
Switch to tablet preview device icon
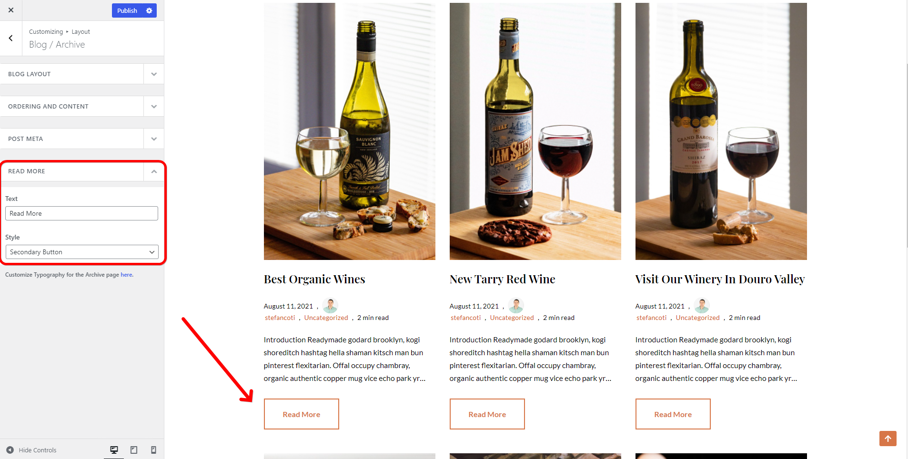[134, 450]
